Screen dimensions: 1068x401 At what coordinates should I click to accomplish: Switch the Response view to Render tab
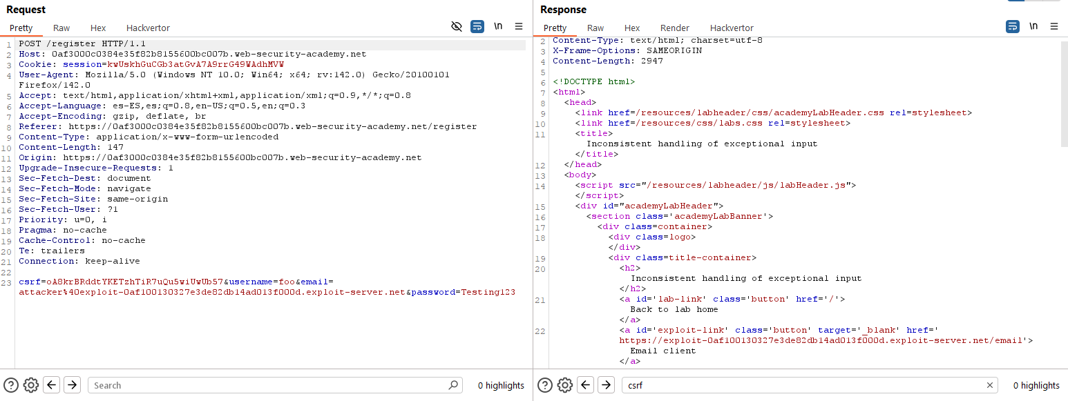click(x=674, y=28)
